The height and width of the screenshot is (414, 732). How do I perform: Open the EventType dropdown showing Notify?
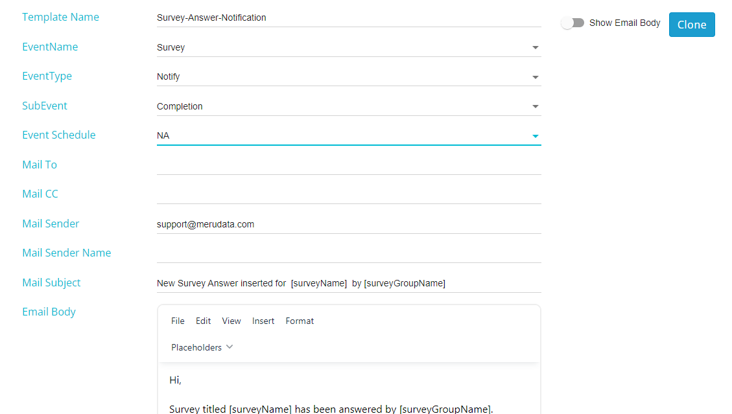click(349, 77)
